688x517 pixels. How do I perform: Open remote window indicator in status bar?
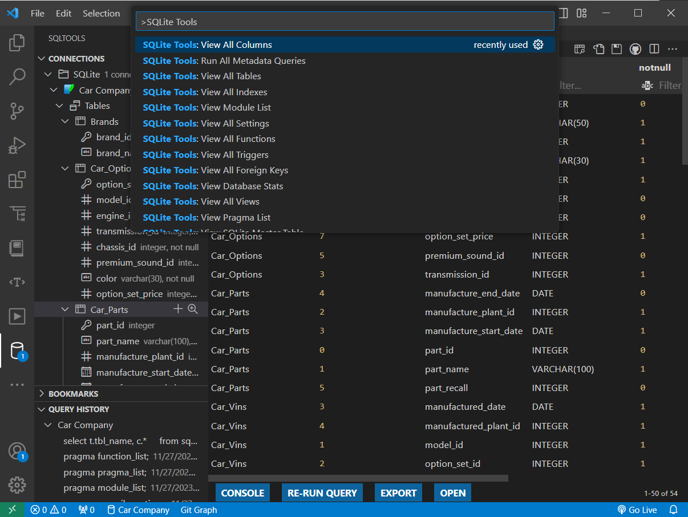(13, 510)
